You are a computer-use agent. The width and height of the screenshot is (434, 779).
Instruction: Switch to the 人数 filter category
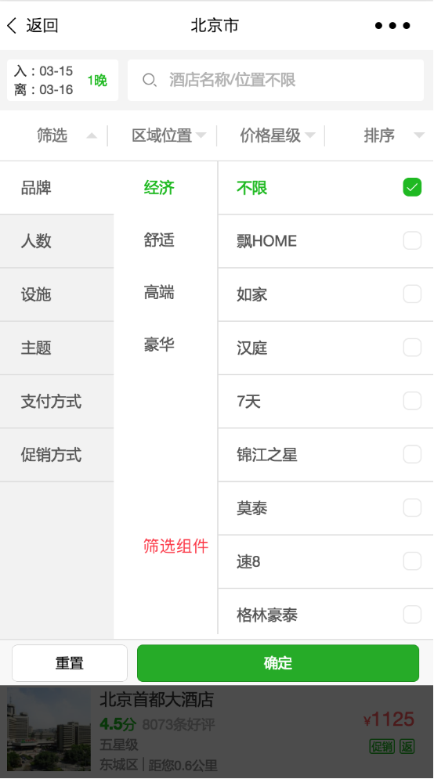pyautogui.click(x=56, y=241)
